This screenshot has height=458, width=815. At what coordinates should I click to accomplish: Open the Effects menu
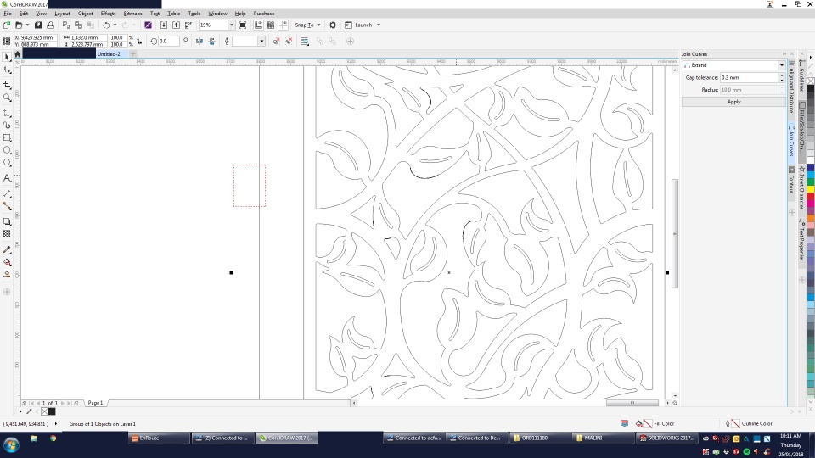tap(108, 14)
